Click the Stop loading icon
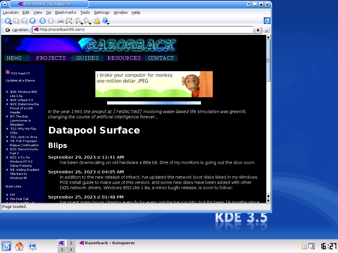Image resolution: width=338 pixels, height=253 pixels. pyautogui.click(x=51, y=21)
